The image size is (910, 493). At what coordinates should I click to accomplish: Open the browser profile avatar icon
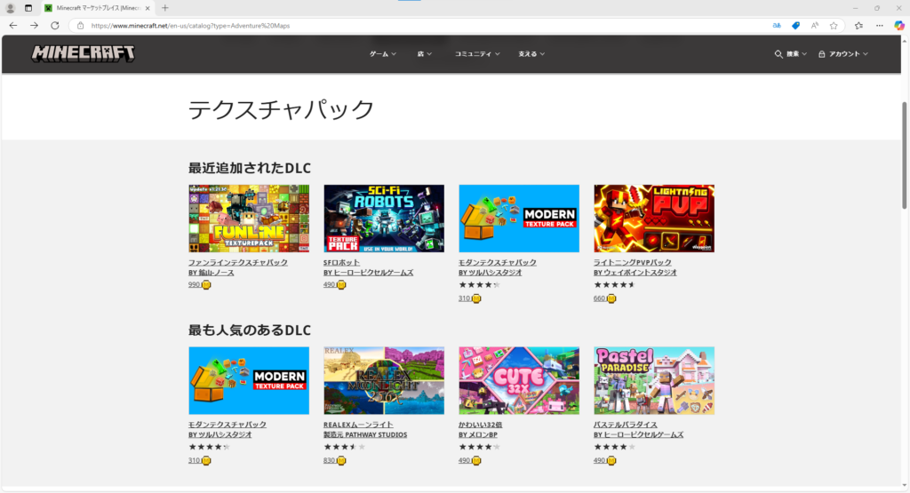[x=11, y=8]
